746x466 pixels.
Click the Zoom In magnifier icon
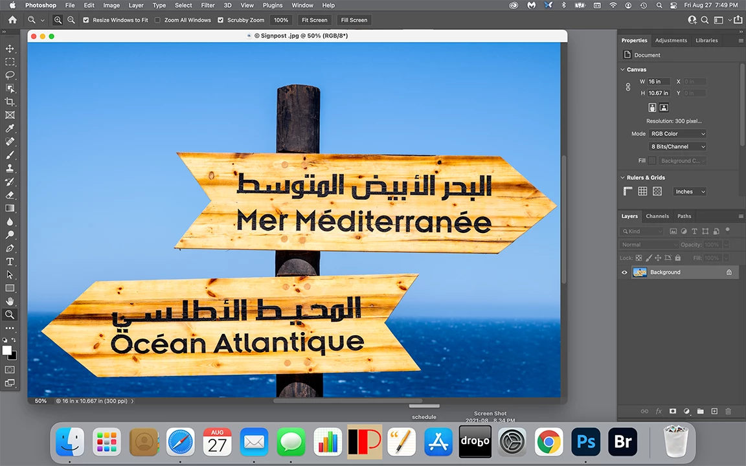58,20
